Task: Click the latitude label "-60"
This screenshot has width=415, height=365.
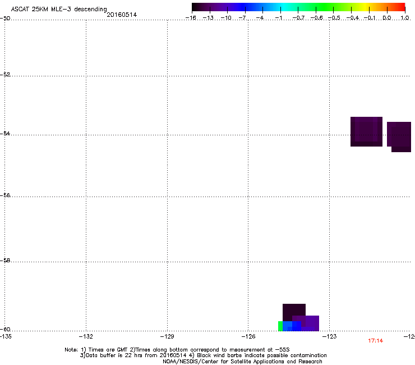Action: (5, 329)
